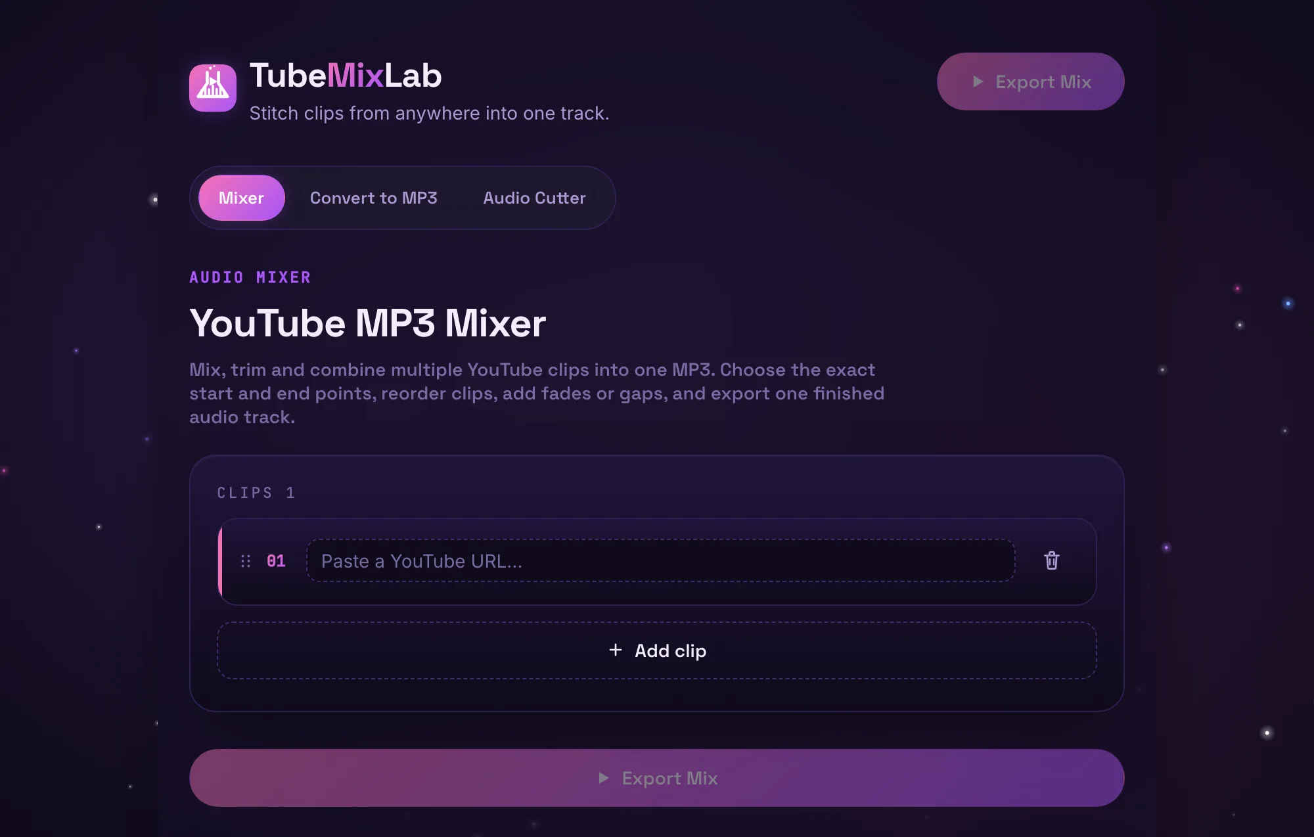The width and height of the screenshot is (1314, 837).
Task: Go to the Audio Cutter tab
Action: (534, 198)
